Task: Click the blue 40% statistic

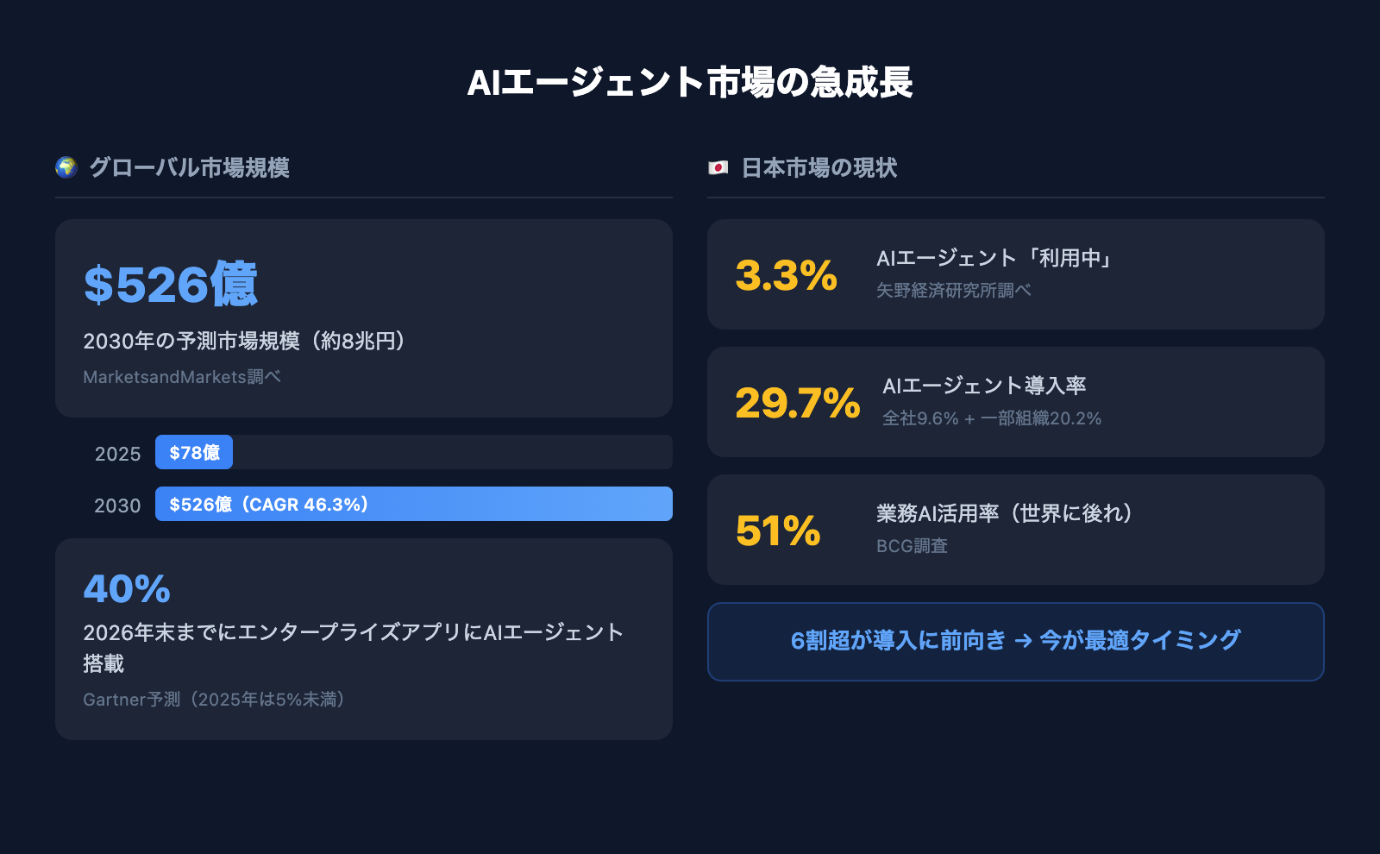Action: pyautogui.click(x=127, y=589)
